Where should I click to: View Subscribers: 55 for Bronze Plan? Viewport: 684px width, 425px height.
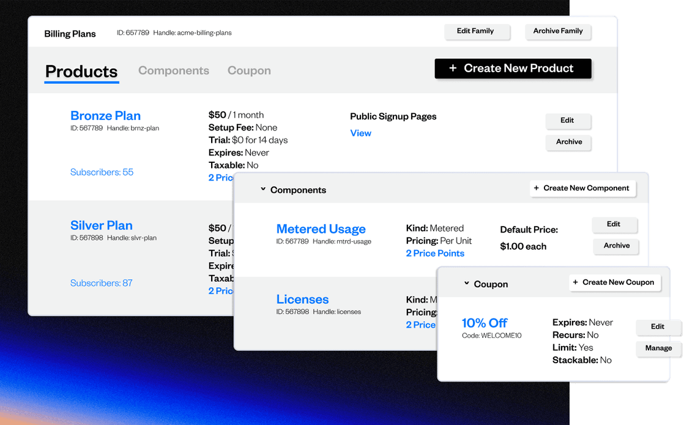pos(102,172)
